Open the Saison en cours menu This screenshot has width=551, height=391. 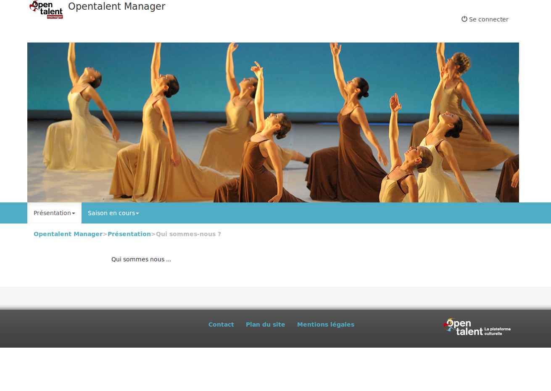(111, 213)
